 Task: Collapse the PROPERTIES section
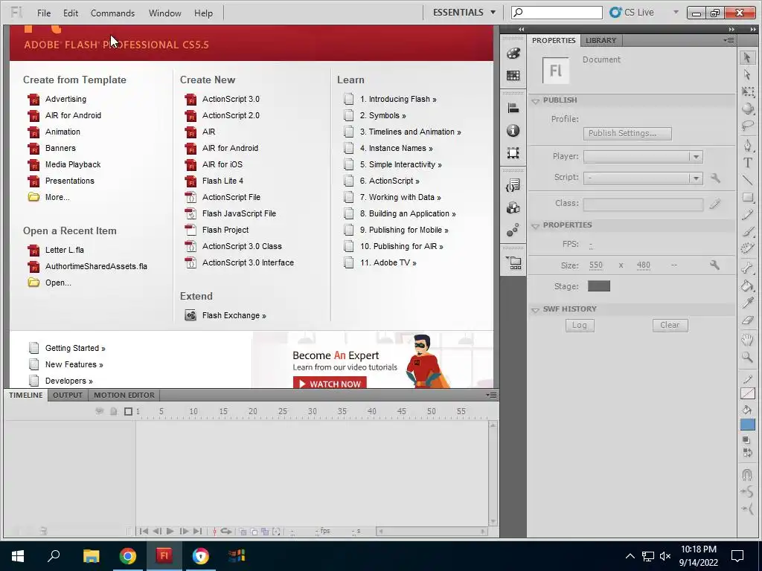[x=536, y=226]
